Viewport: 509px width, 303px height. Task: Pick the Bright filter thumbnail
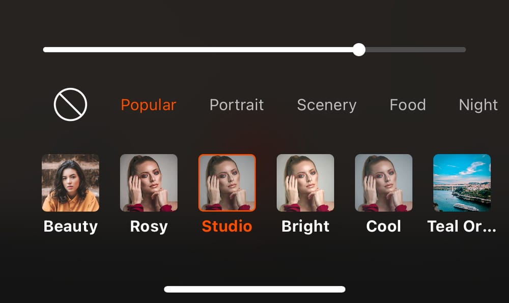(305, 183)
